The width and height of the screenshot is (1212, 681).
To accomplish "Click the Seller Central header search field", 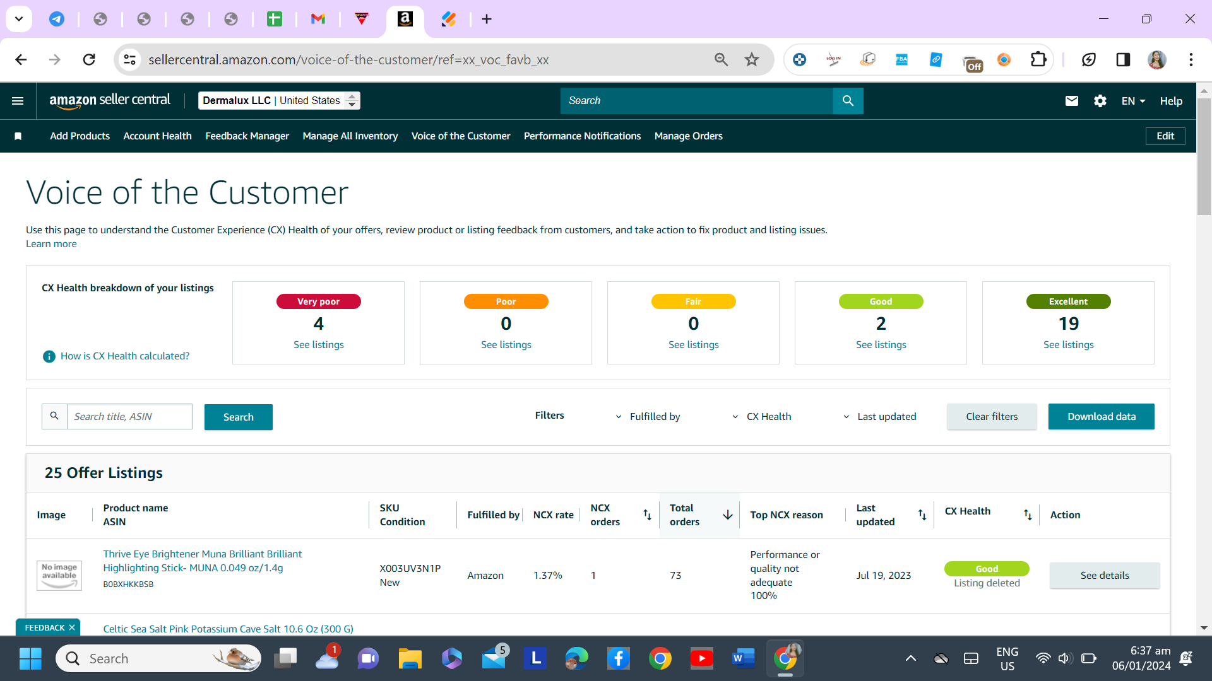I will 697,101.
